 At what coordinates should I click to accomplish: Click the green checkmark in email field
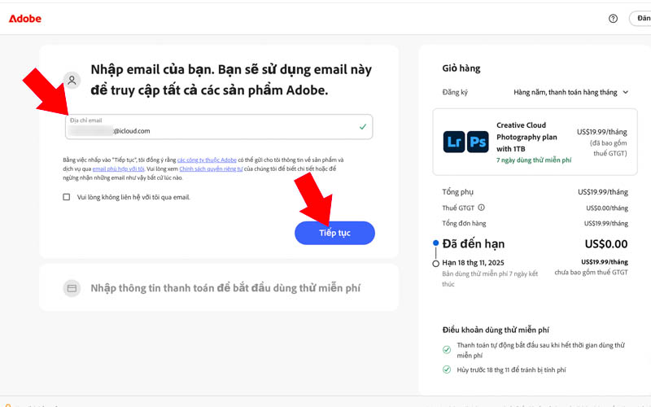pyautogui.click(x=362, y=127)
